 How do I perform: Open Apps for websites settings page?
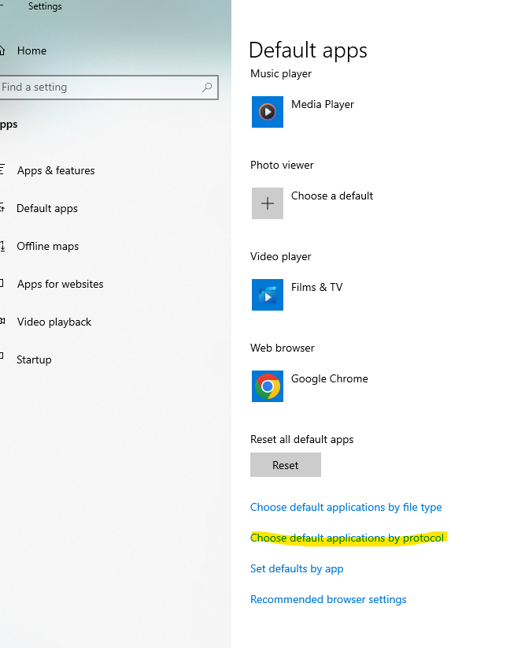[x=60, y=284]
